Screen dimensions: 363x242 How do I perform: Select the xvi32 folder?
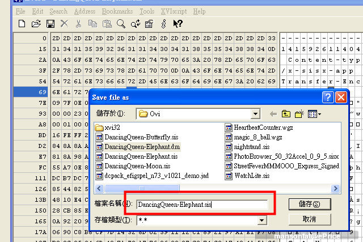[108, 128]
